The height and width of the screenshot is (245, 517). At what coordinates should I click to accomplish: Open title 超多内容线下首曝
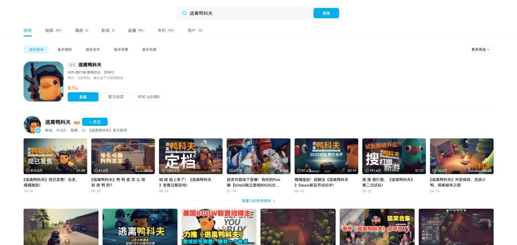pos(253,182)
